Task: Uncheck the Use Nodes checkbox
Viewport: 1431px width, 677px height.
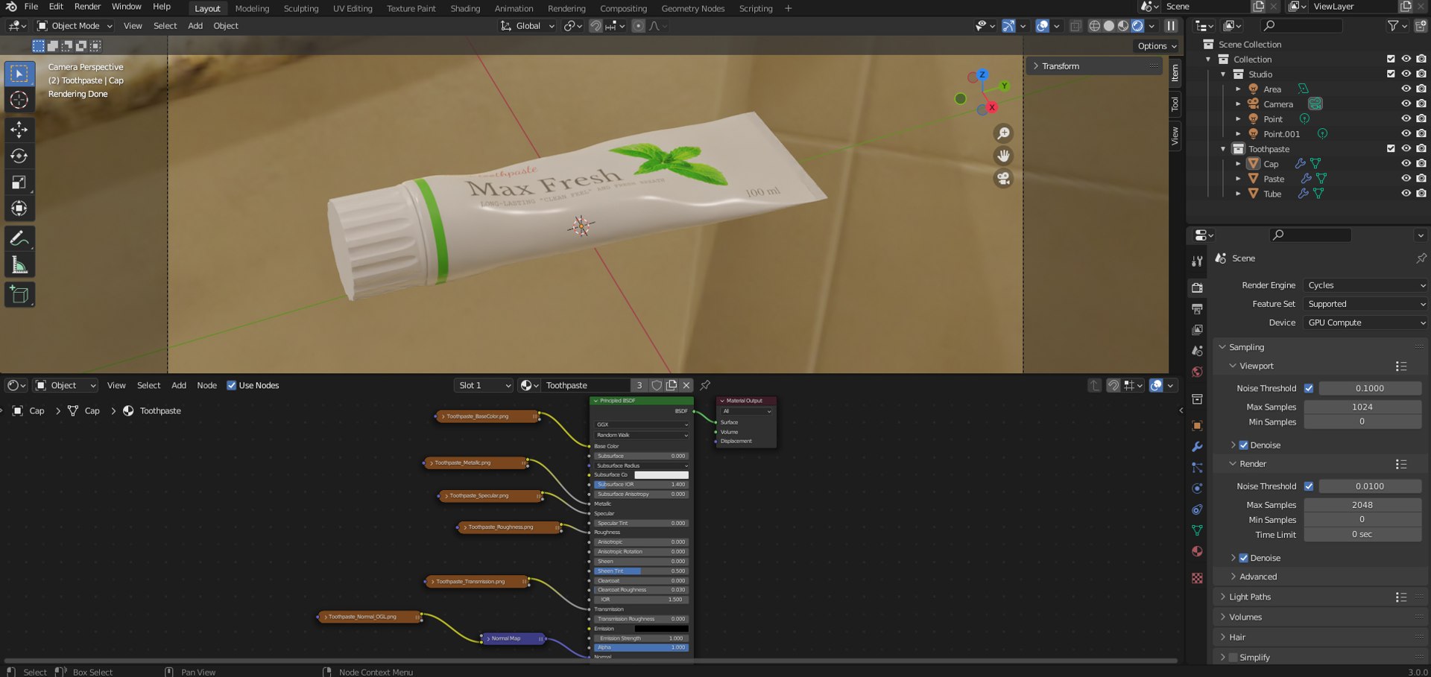Action: [231, 385]
